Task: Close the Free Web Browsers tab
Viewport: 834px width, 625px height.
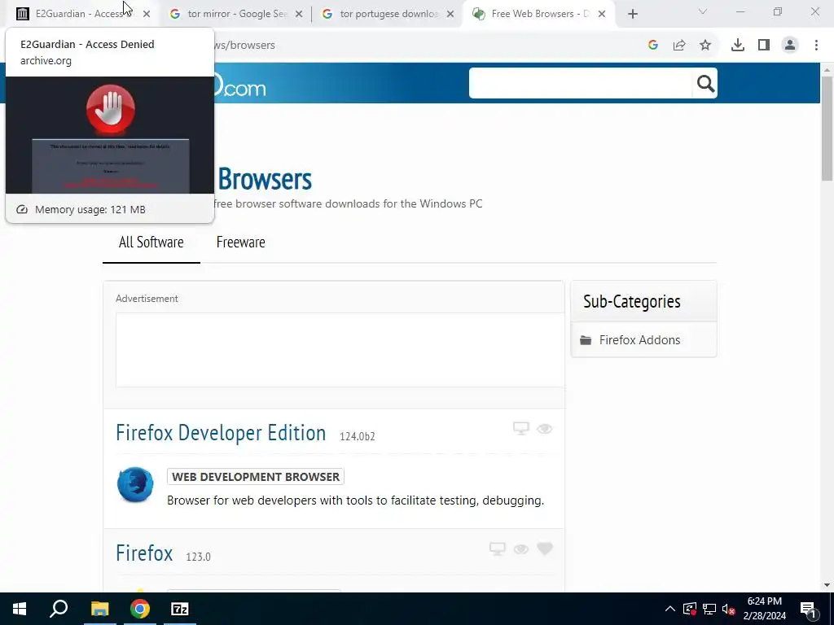Action: coord(602,15)
